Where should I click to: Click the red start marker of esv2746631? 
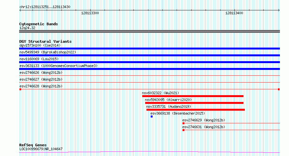183,130
